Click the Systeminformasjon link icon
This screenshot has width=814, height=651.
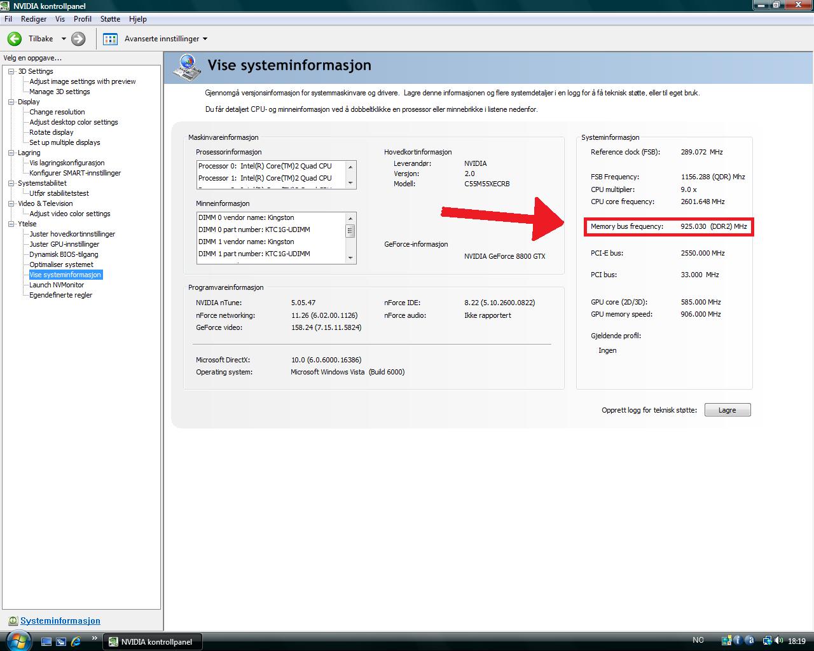coord(13,621)
